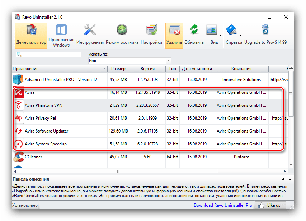Image resolution: width=306 pixels, height=221 pixels.
Task: Click the 5.60 CCleaner version cell
Action: click(x=147, y=157)
